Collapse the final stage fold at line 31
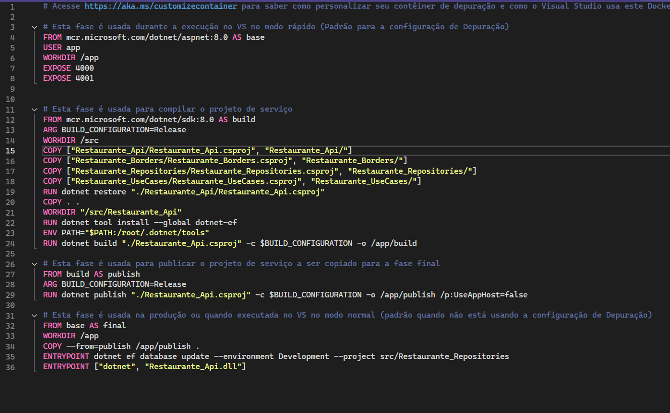Screen dimensions: 670x413 click(34, 315)
